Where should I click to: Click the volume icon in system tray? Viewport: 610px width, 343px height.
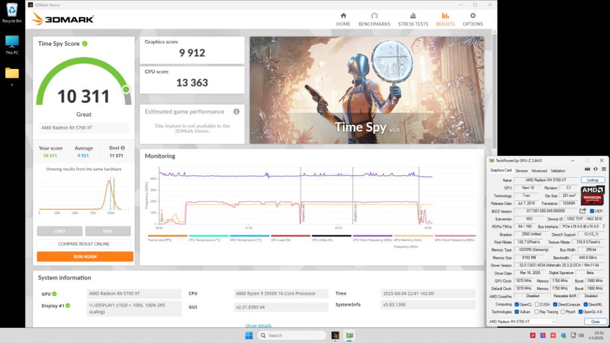(581, 335)
